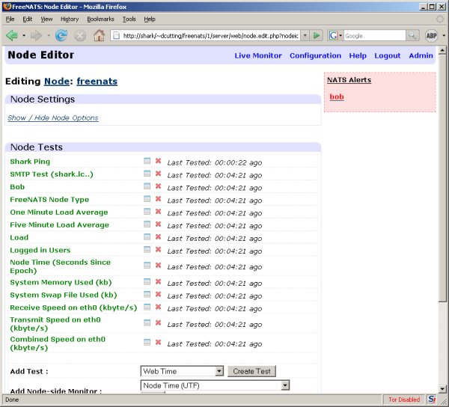This screenshot has height=407, width=449.
Task: Open edit icon for Node Time test
Action: point(147,265)
